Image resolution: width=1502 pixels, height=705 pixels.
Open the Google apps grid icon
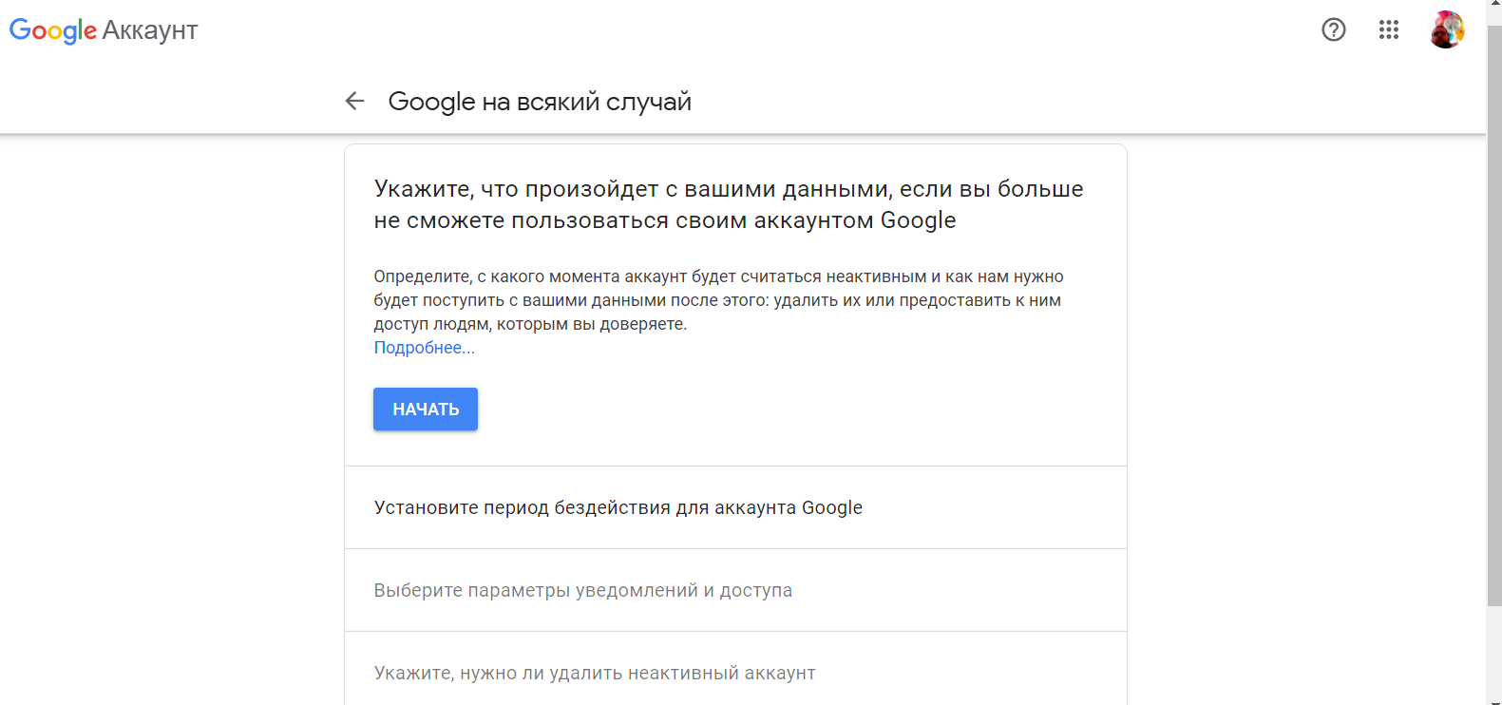pyautogui.click(x=1389, y=29)
